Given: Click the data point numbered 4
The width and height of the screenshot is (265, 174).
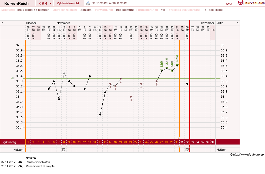Looking at the screenshot, I should (x=131, y=97).
